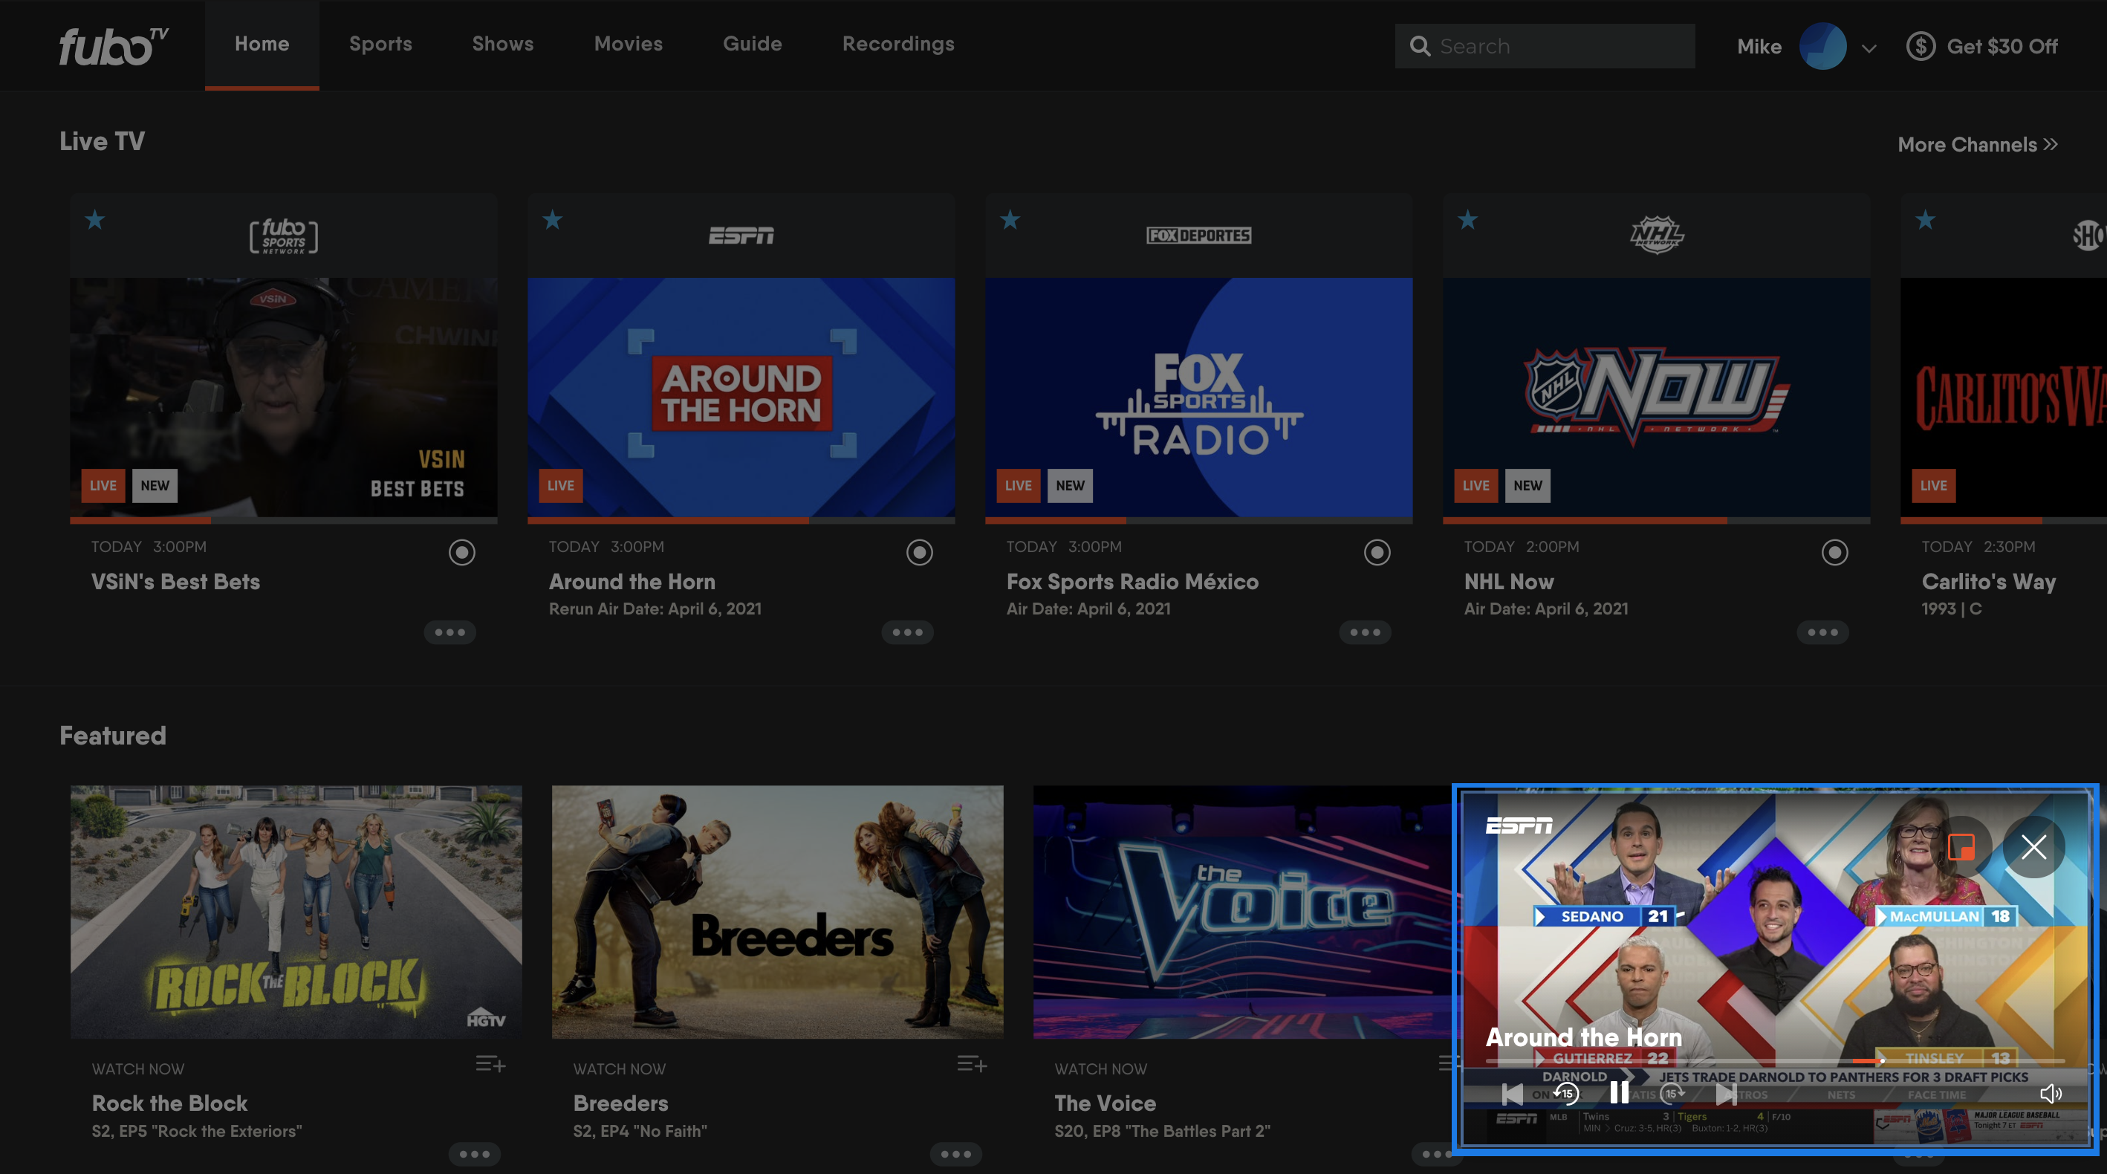Open more options for Around the Horn card
Screen dimensions: 2107x1174
[907, 632]
